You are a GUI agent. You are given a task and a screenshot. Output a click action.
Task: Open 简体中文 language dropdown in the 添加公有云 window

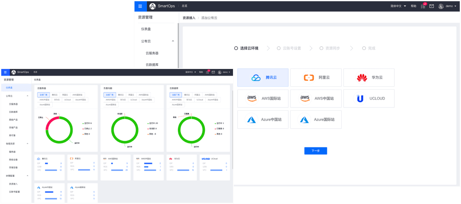398,6
